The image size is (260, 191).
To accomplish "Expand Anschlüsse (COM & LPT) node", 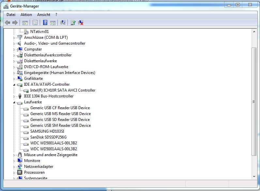I will tap(14, 38).
